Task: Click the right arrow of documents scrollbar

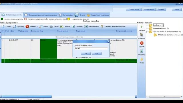Action: click(x=136, y=97)
